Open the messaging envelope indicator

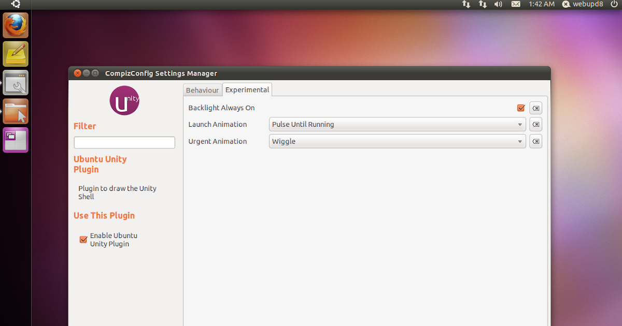tap(516, 4)
